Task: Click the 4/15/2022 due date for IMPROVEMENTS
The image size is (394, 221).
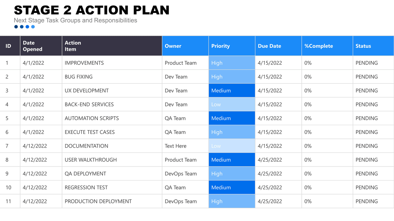Action: coord(270,63)
